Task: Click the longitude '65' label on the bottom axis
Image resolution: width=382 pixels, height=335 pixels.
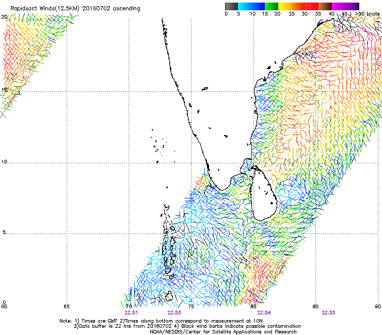Action: [67, 306]
